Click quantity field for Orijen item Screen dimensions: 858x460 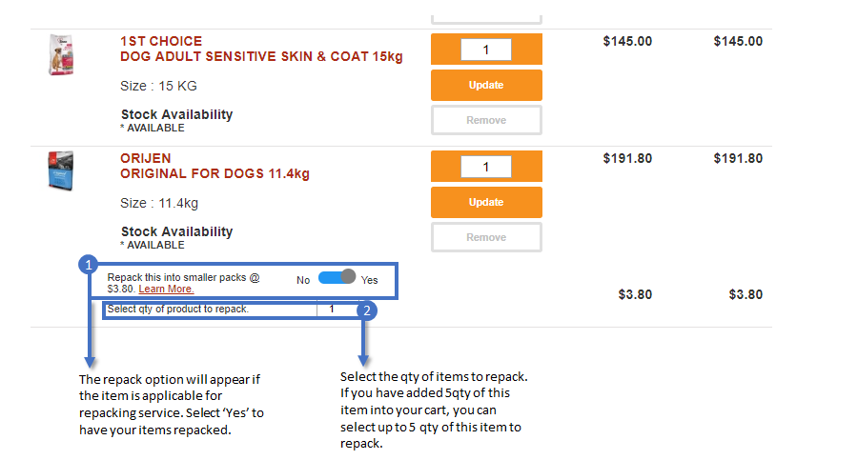pyautogui.click(x=486, y=167)
